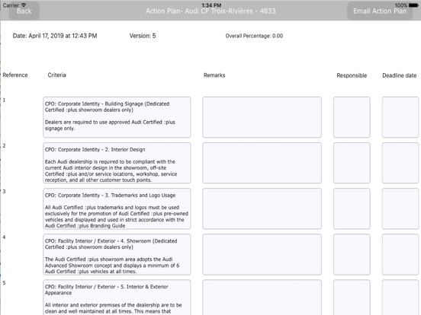Click the Action Plan title text
421x315 pixels.
point(210,11)
